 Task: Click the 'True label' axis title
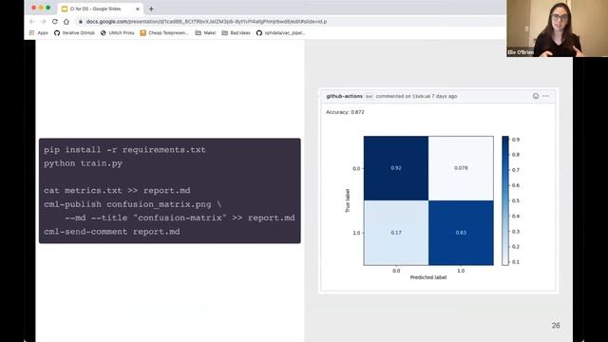(348, 200)
